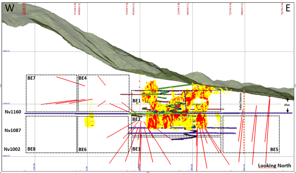Click the image's right-edge resize handle
Image resolution: width=296 pixels, height=173 pixels.
click(295, 85)
